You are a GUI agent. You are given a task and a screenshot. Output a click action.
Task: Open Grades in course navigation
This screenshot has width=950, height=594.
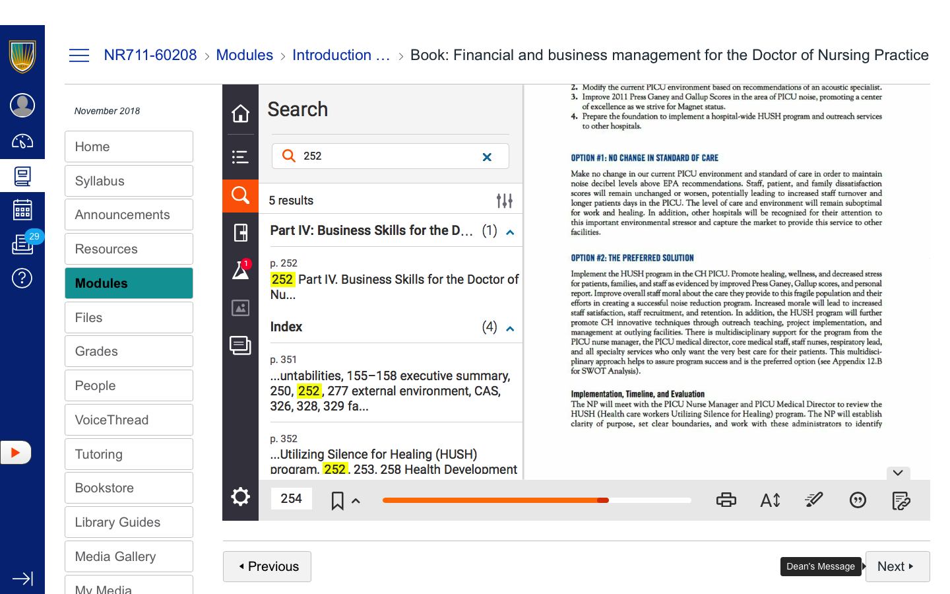coord(129,351)
